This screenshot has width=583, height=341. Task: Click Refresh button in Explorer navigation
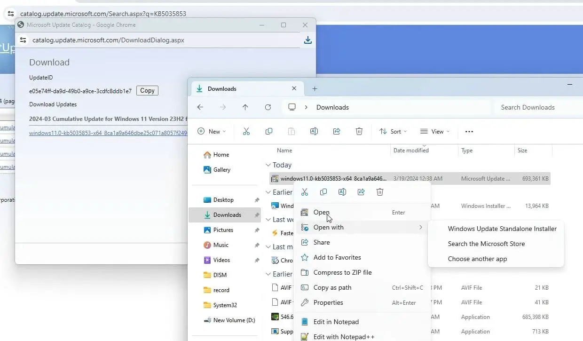pyautogui.click(x=268, y=107)
